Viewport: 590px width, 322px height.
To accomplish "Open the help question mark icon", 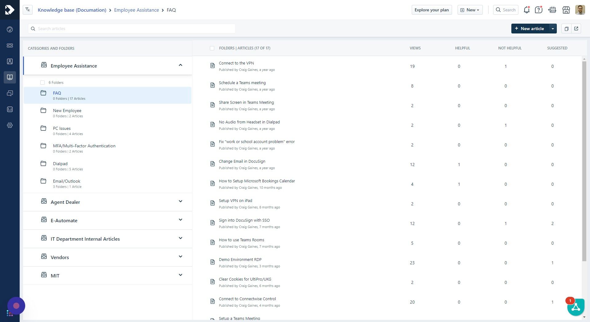I will [538, 10].
